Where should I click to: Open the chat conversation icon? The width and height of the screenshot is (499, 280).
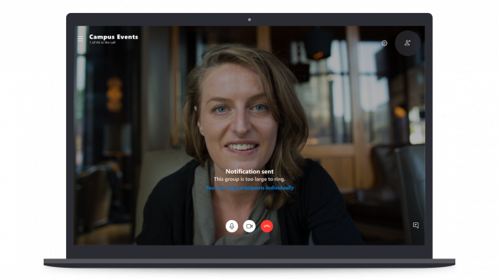(415, 226)
